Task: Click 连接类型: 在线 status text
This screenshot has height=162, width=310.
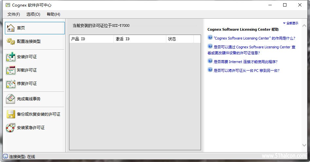Action: [22, 157]
